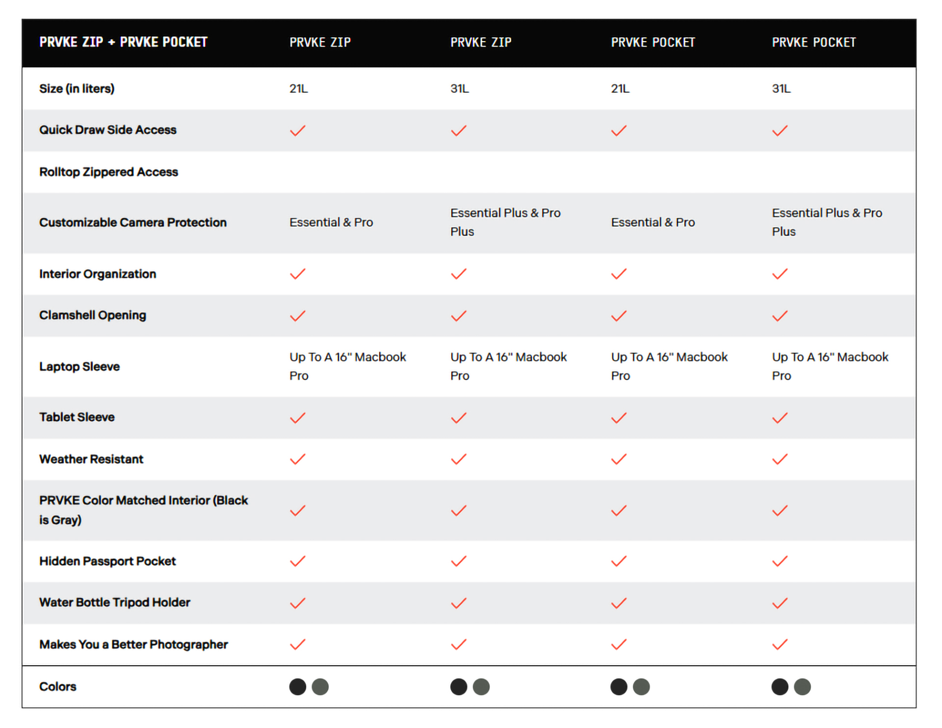The width and height of the screenshot is (942, 728).
Task: Click Tablet Sleeve checkmark under 31L PRVKE Pocket
Action: tap(780, 418)
